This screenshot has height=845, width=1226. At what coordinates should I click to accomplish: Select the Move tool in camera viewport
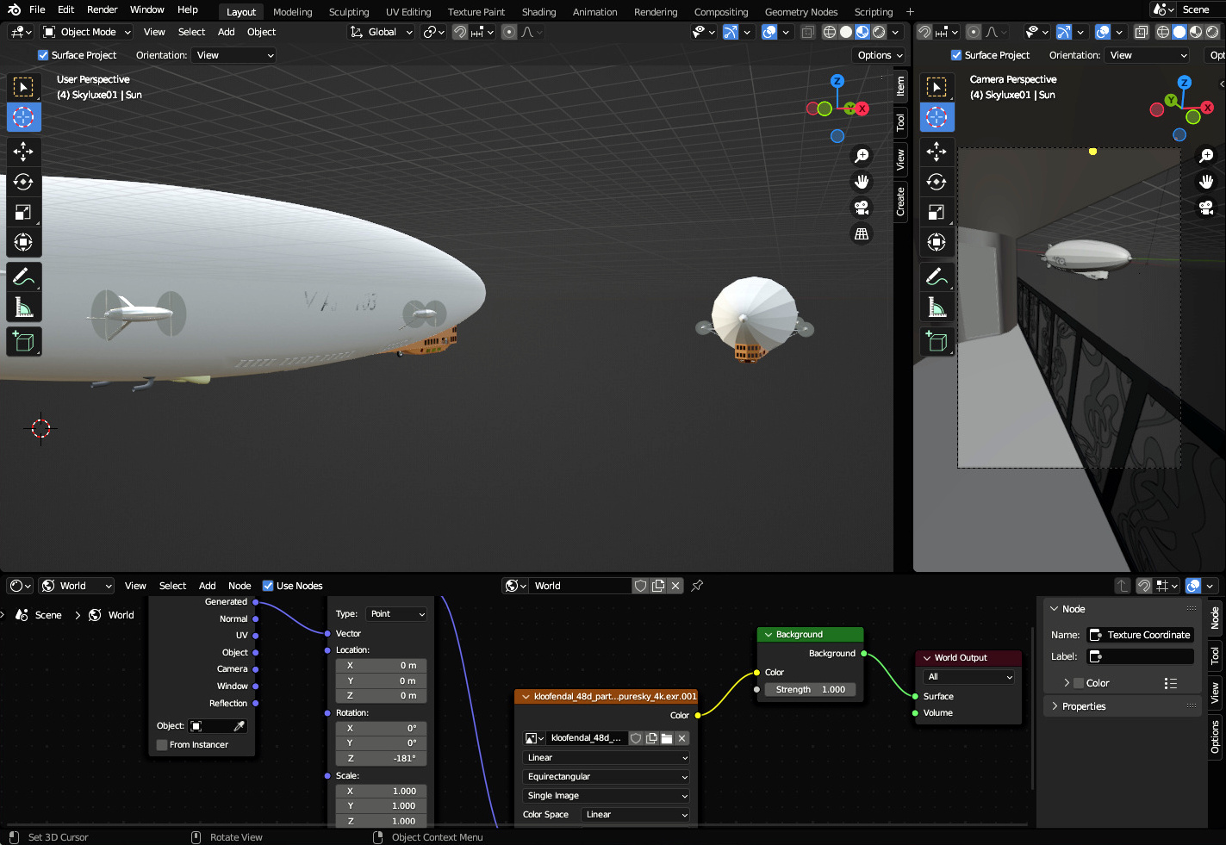pyautogui.click(x=937, y=152)
